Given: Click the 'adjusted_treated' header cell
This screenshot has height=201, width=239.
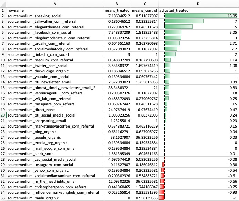Looking at the screenshot, I should coord(198,10).
